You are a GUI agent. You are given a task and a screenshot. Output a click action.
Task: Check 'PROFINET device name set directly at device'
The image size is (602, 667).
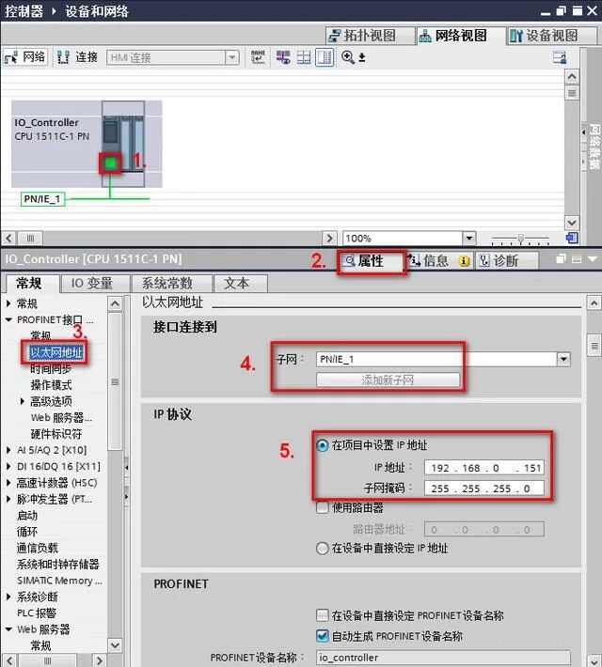[323, 615]
